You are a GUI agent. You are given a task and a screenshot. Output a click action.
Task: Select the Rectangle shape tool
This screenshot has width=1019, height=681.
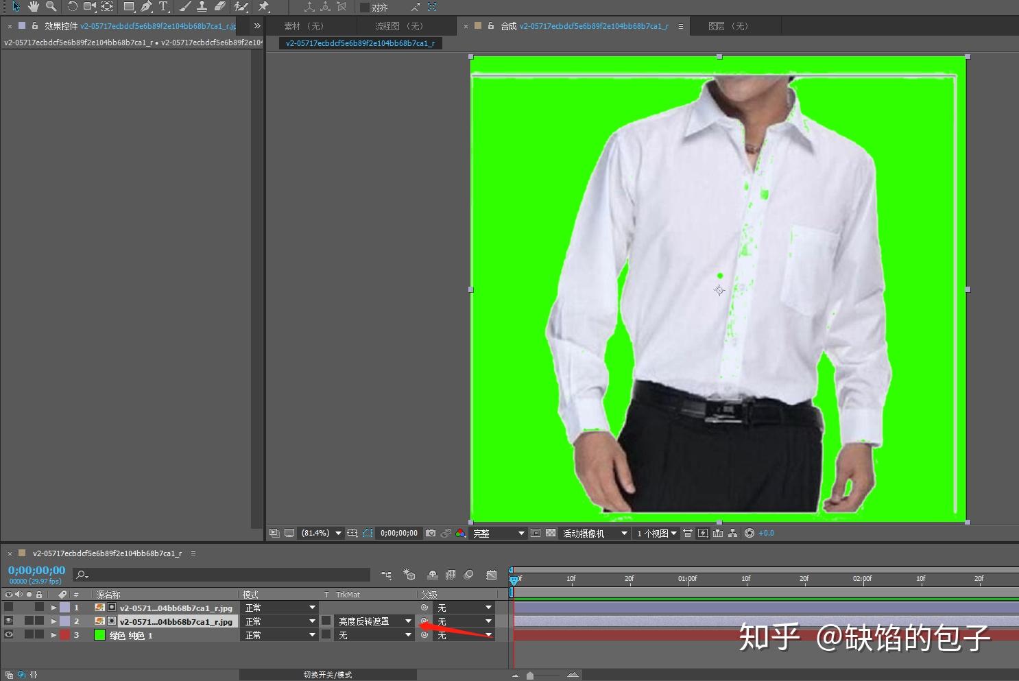[x=128, y=7]
